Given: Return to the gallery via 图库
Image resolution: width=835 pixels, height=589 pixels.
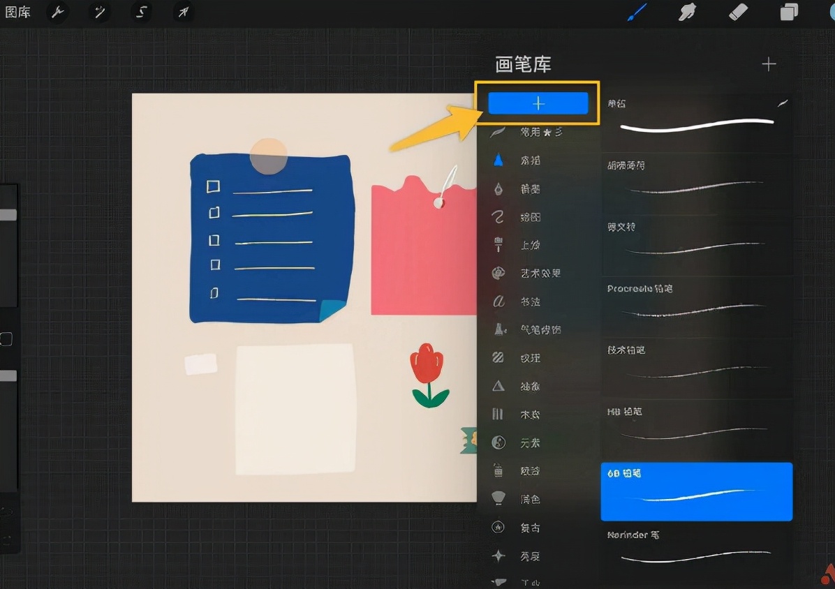Looking at the screenshot, I should tap(17, 12).
